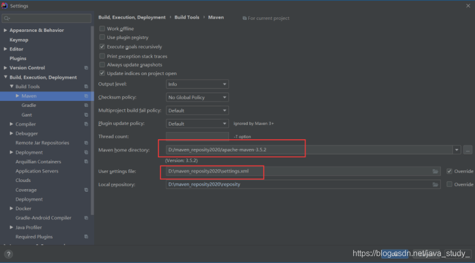Screen dimensions: 475x263
Task: Open the Plugin update policy dropdown
Action: point(197,124)
